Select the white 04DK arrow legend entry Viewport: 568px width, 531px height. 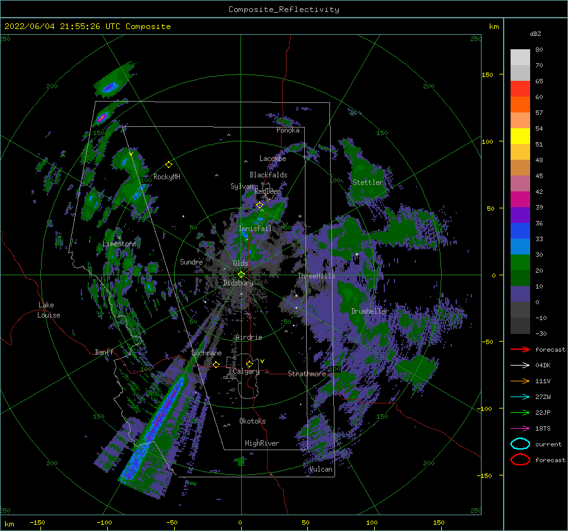[x=520, y=366]
